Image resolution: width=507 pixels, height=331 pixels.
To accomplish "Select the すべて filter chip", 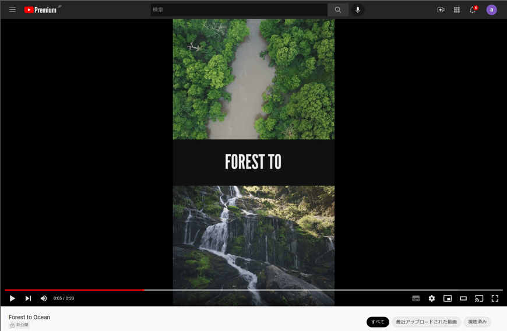I will (x=378, y=322).
